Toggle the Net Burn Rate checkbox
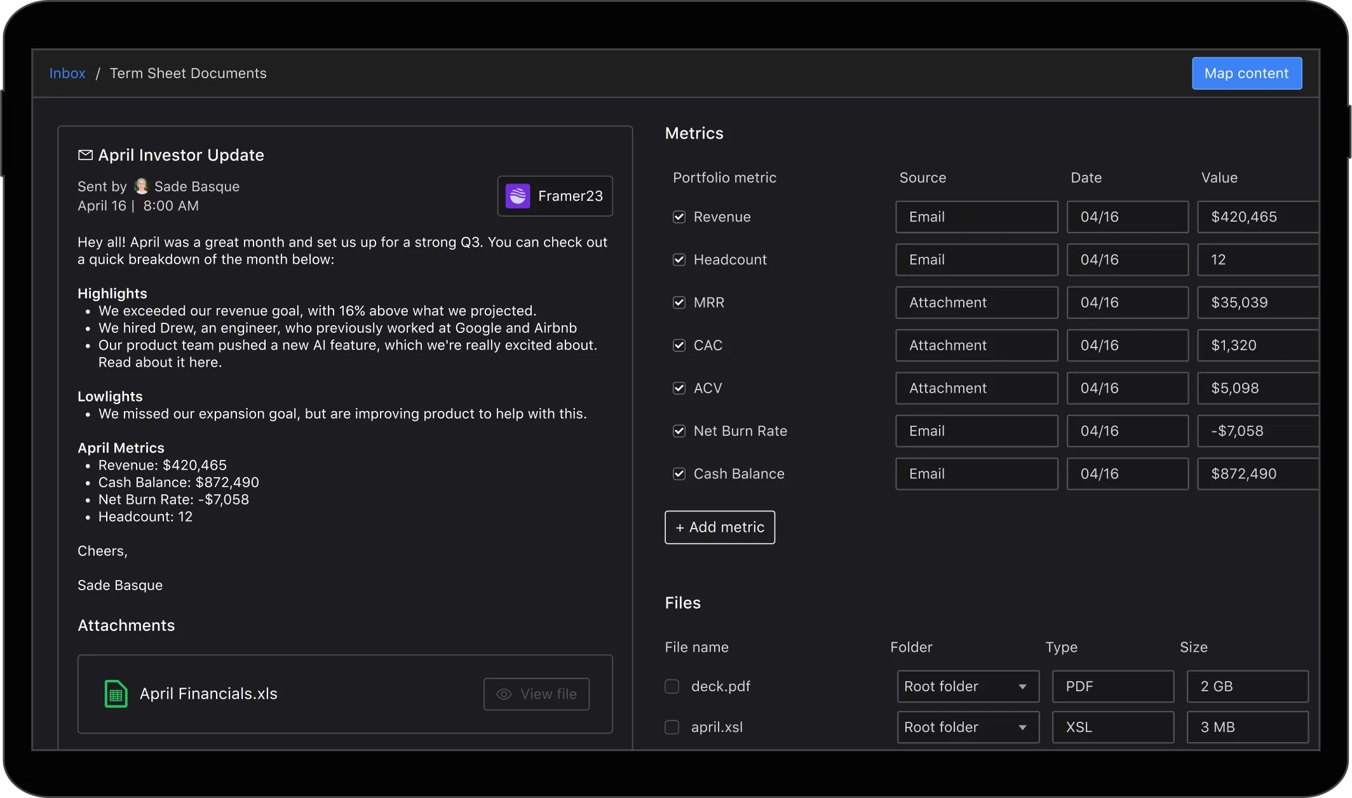1352x798 pixels. click(679, 431)
